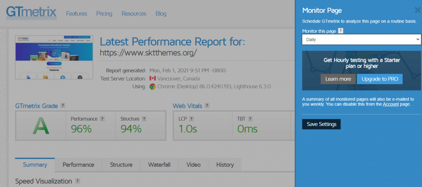Click the 0ms TBT value
Screen dimensions: 422x187
click(247, 129)
